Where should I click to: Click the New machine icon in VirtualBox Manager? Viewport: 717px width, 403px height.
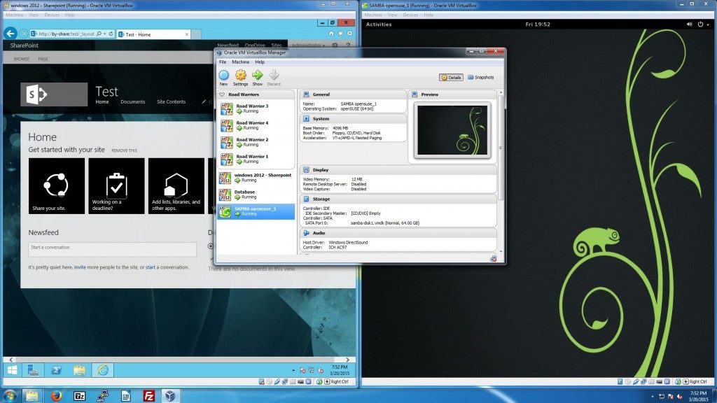[223, 78]
